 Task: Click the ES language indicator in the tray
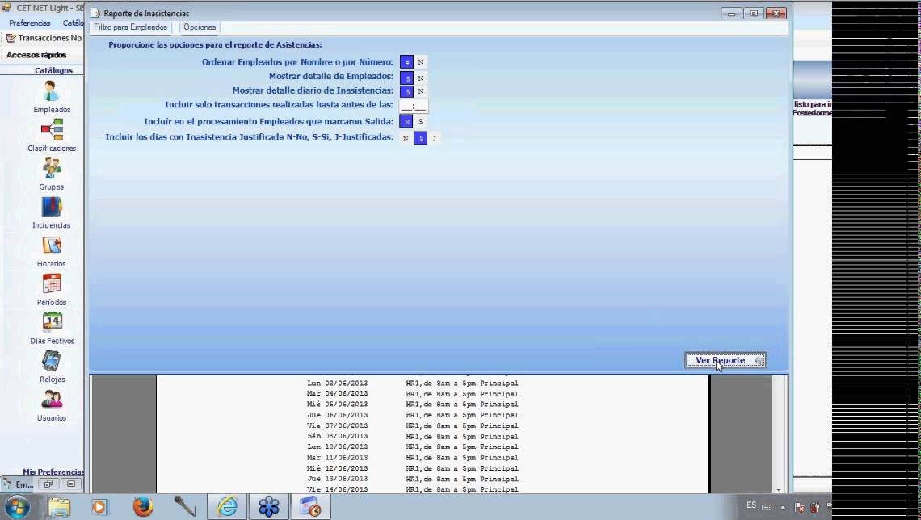tap(751, 505)
